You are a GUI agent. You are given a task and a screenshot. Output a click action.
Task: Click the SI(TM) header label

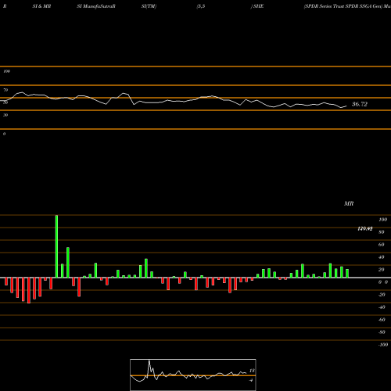[149, 6]
